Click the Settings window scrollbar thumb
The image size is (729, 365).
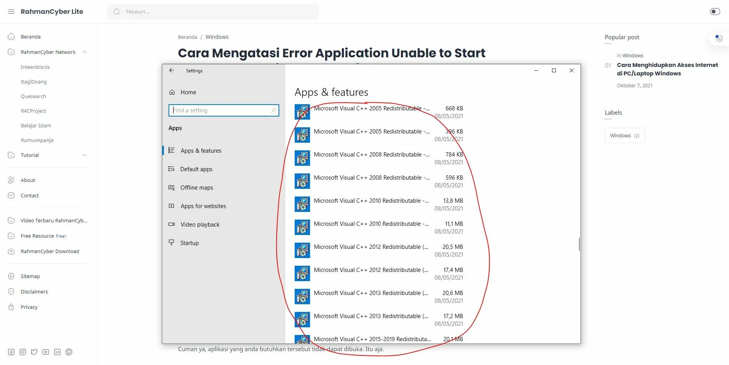579,244
